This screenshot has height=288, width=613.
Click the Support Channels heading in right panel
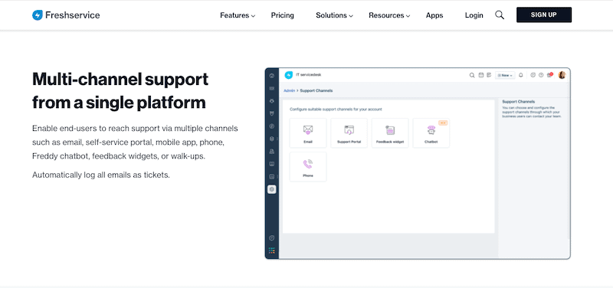[519, 102]
